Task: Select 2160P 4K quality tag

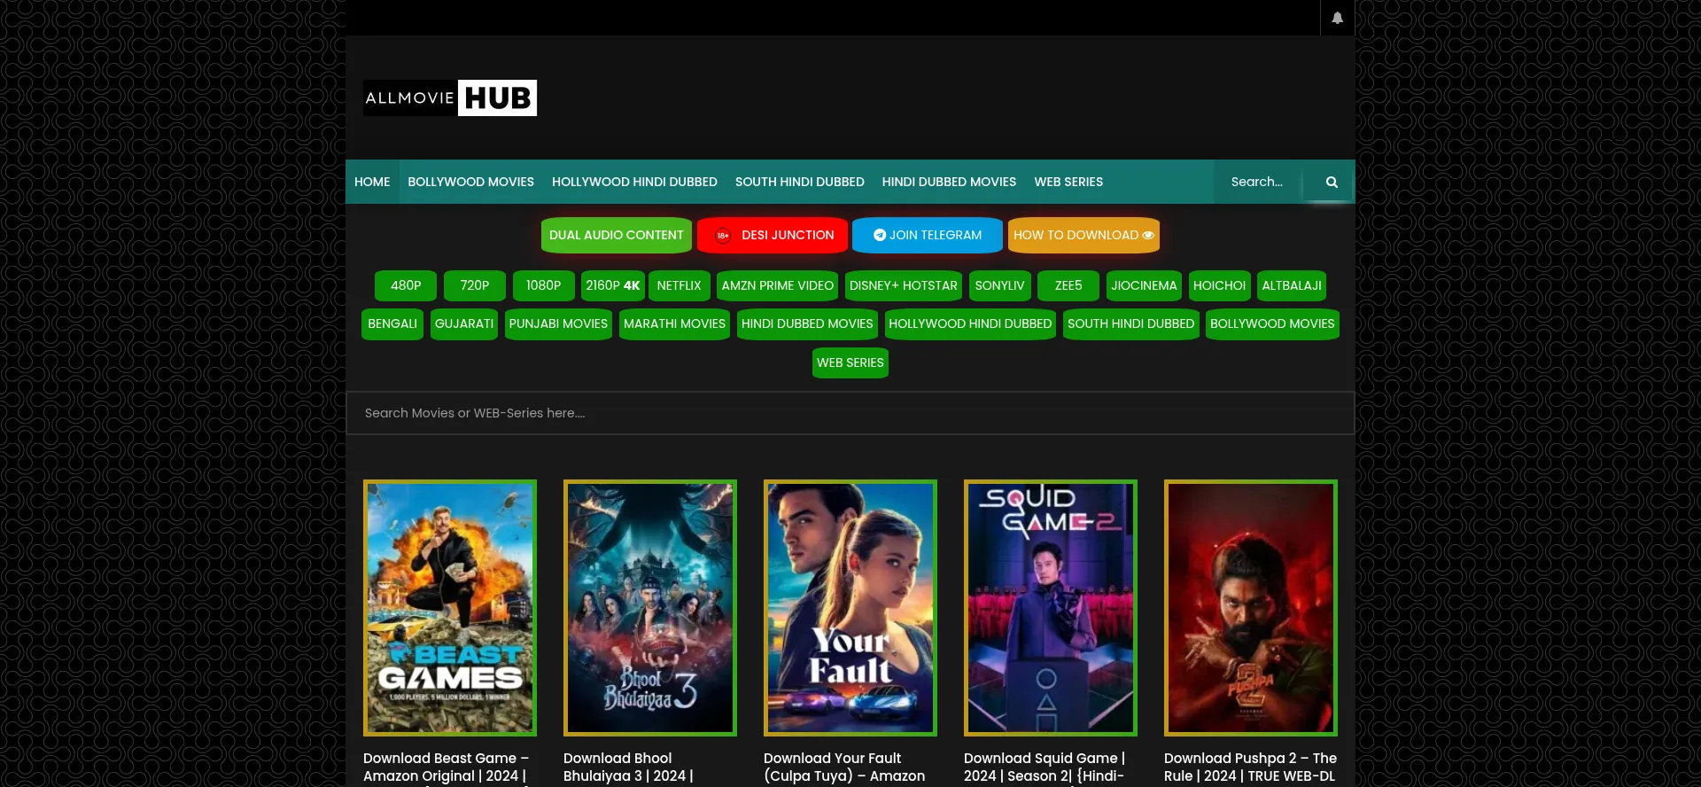Action: [613, 285]
